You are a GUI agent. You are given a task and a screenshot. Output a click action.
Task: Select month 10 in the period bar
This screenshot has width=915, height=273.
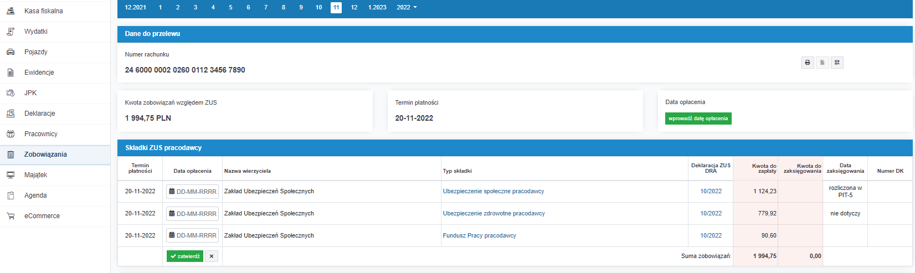(318, 7)
